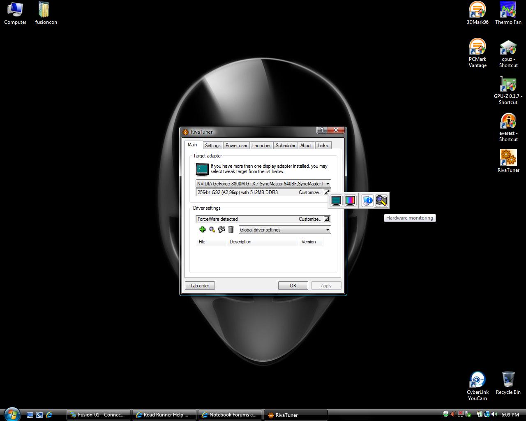Click the green plus add-database icon

tap(202, 230)
